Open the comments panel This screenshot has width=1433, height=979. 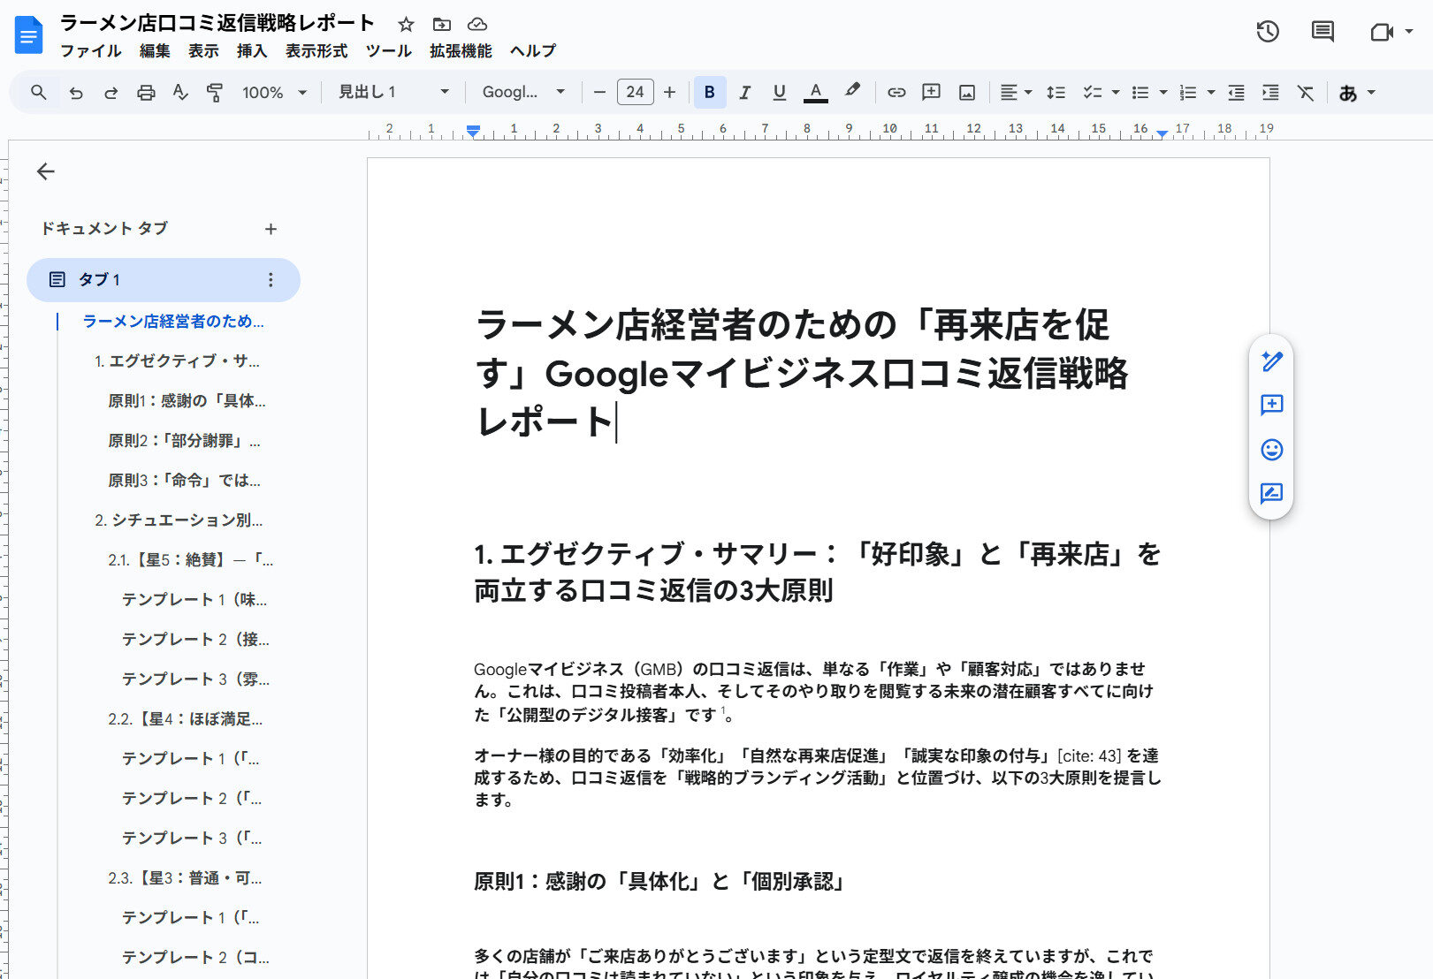click(1322, 32)
